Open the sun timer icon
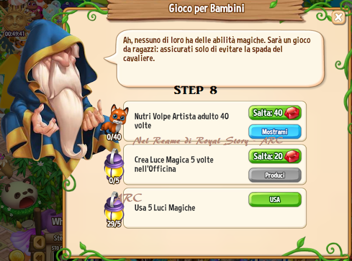 (x=14, y=23)
